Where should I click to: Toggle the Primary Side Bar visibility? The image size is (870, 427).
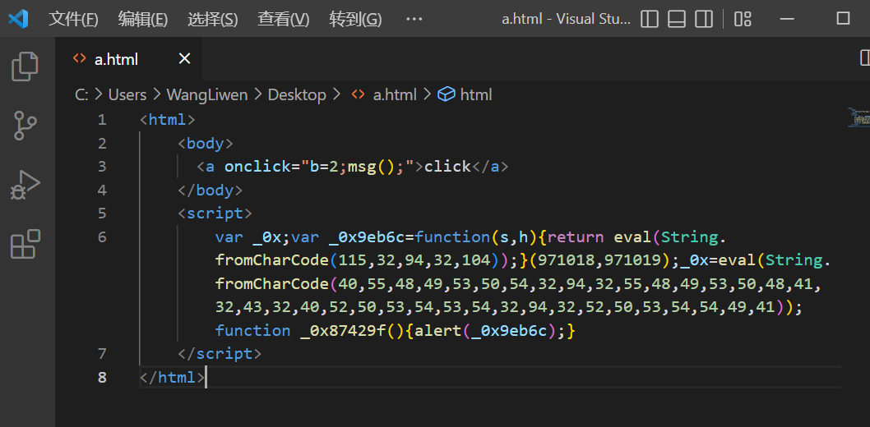click(650, 19)
